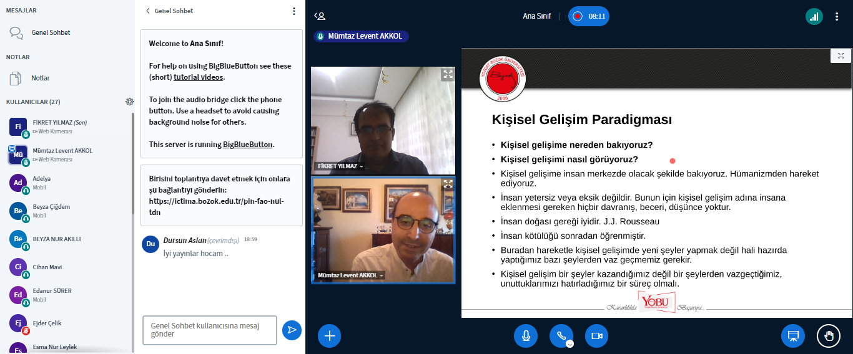Open the Notlar shared notes
This screenshot has height=354, width=853.
[40, 78]
